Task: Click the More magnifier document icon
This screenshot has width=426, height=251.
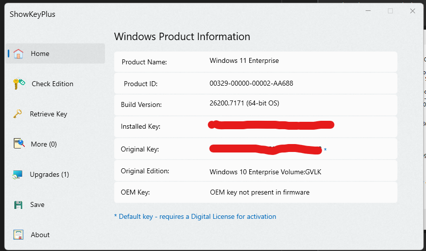Action: point(19,144)
